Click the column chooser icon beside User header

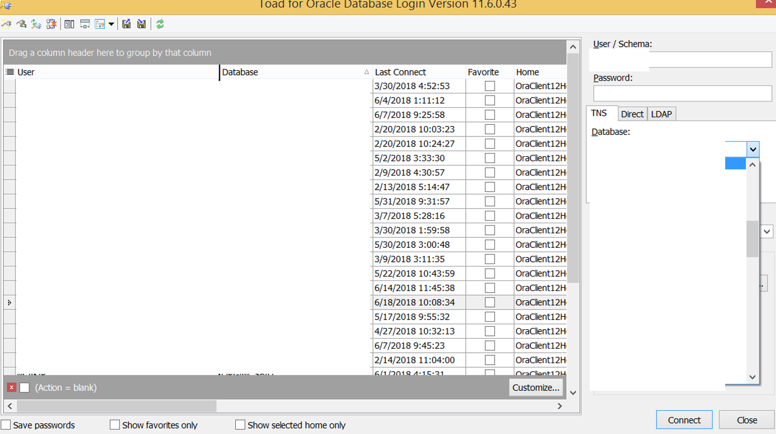click(x=10, y=72)
